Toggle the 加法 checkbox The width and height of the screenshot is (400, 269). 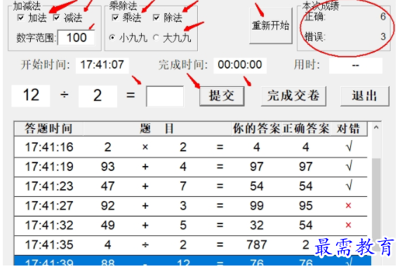coord(20,18)
